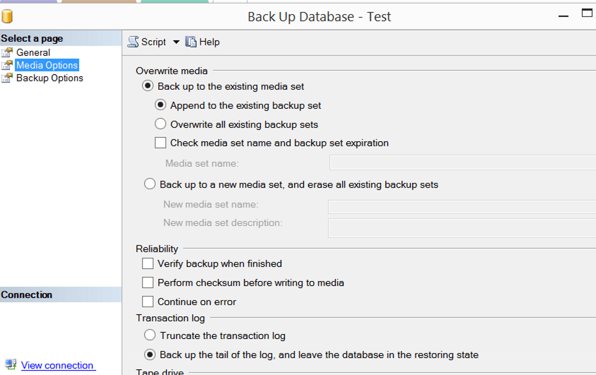596x375 pixels.
Task: Click the Overwrite media group label
Action: click(x=172, y=71)
